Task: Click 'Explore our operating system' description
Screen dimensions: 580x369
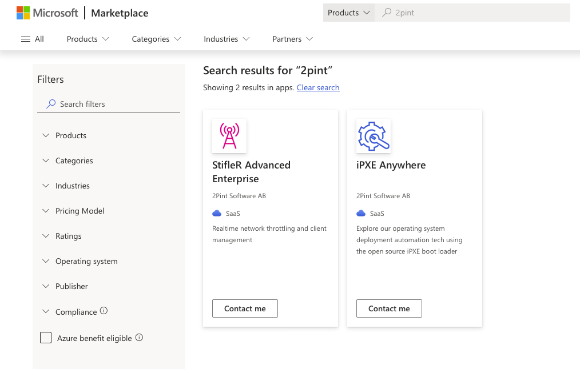Action: pyautogui.click(x=410, y=240)
